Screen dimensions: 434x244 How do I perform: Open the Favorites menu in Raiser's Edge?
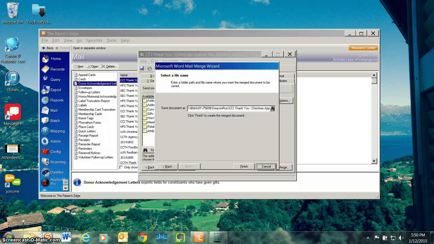(x=94, y=40)
